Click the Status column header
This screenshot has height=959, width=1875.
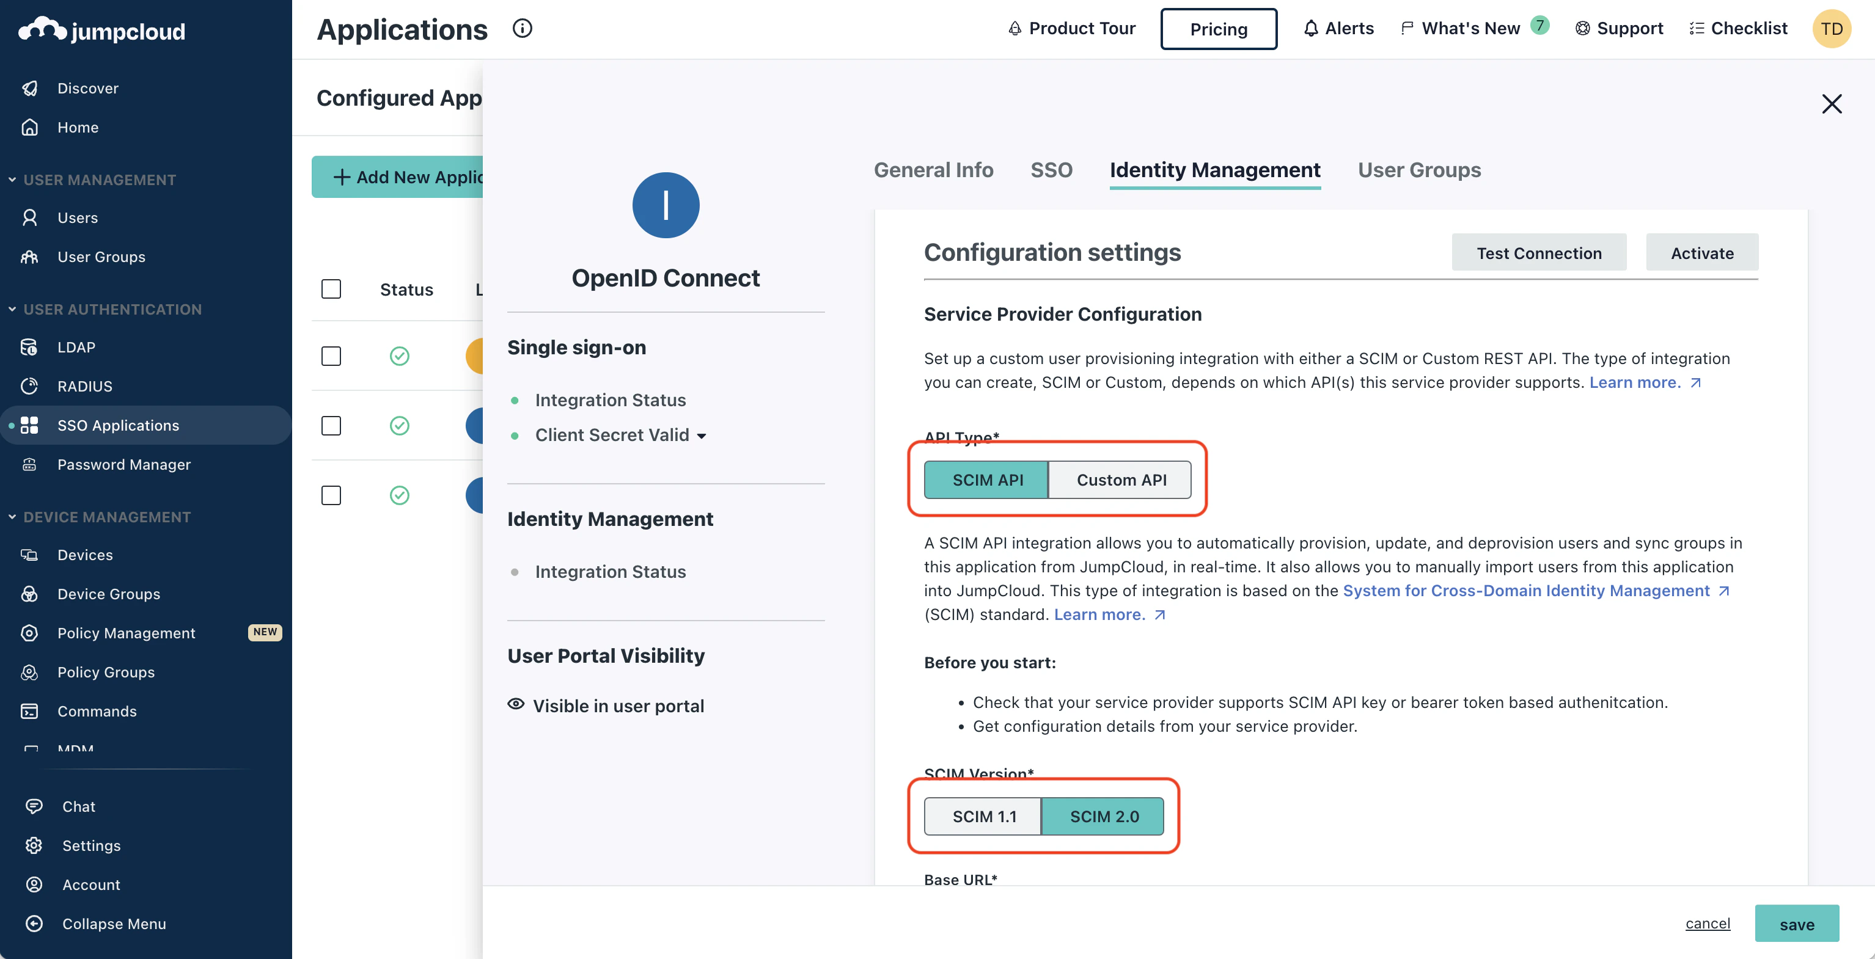406,290
